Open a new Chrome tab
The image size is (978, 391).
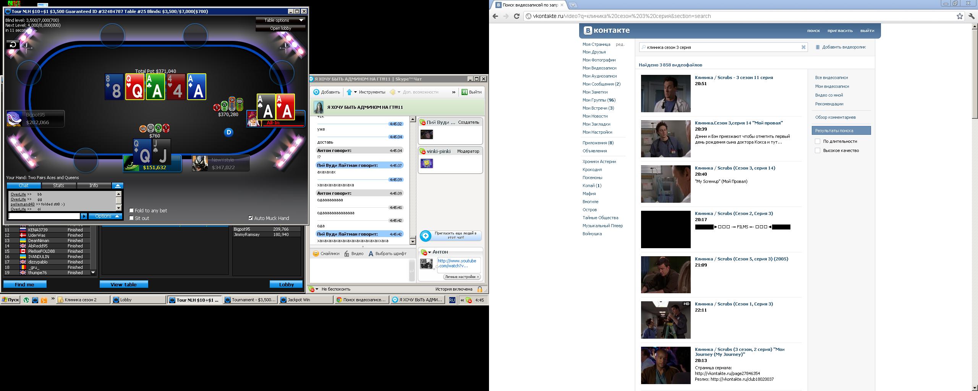(x=573, y=5)
